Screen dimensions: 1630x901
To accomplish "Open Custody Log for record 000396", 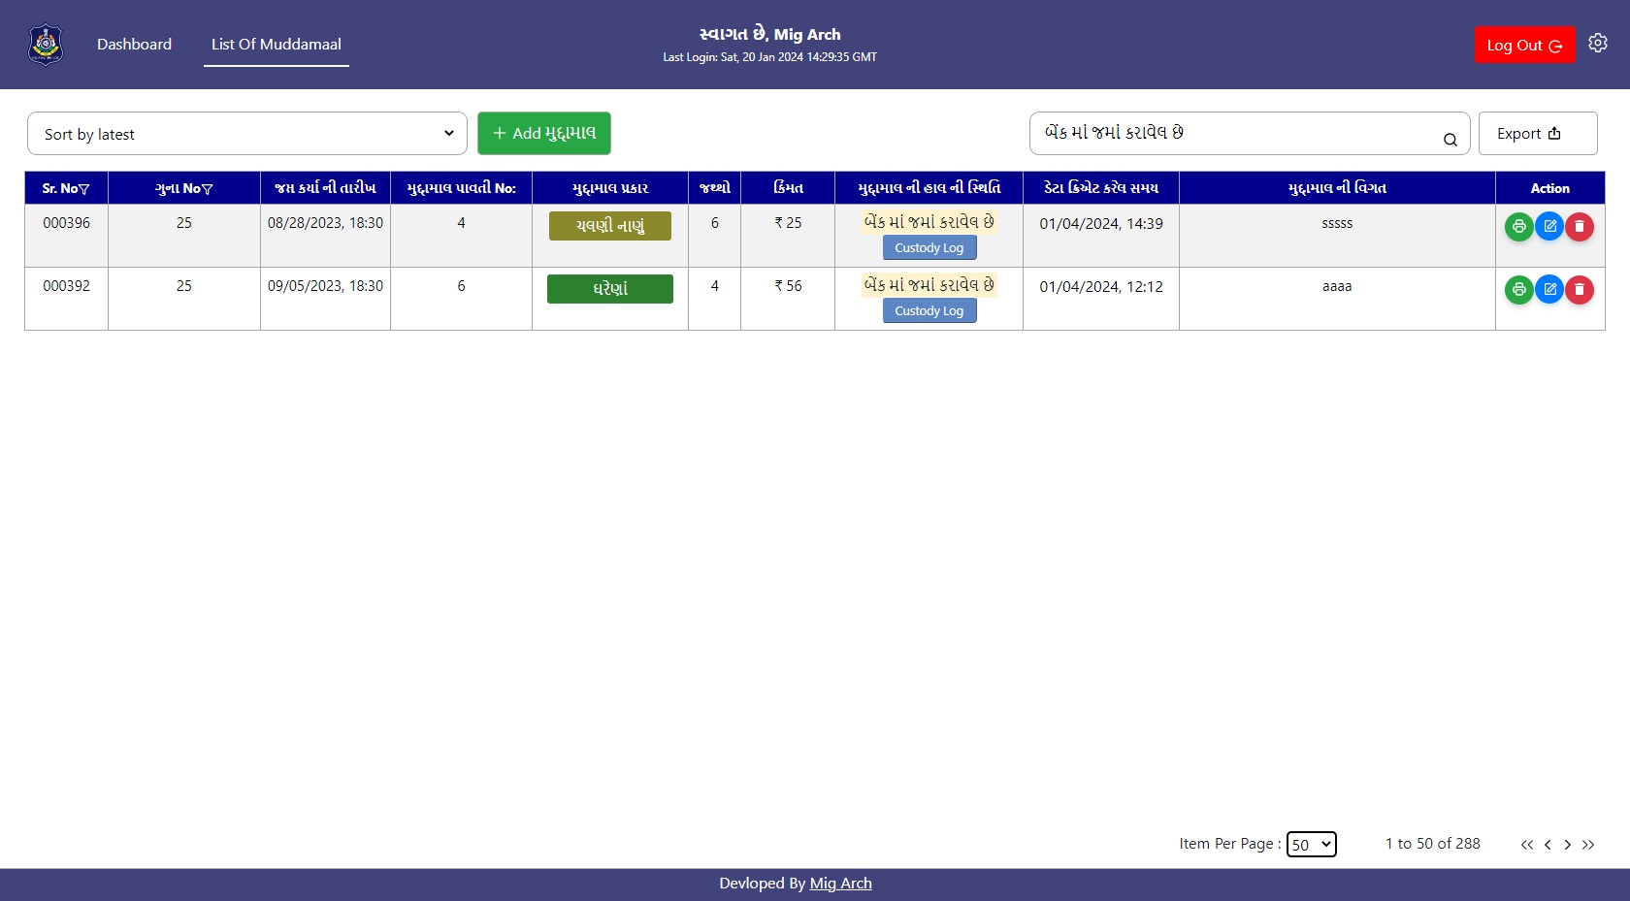I will (x=929, y=248).
